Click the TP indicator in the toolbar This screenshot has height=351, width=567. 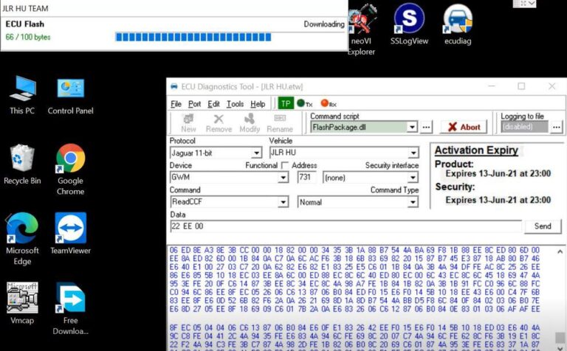(285, 104)
